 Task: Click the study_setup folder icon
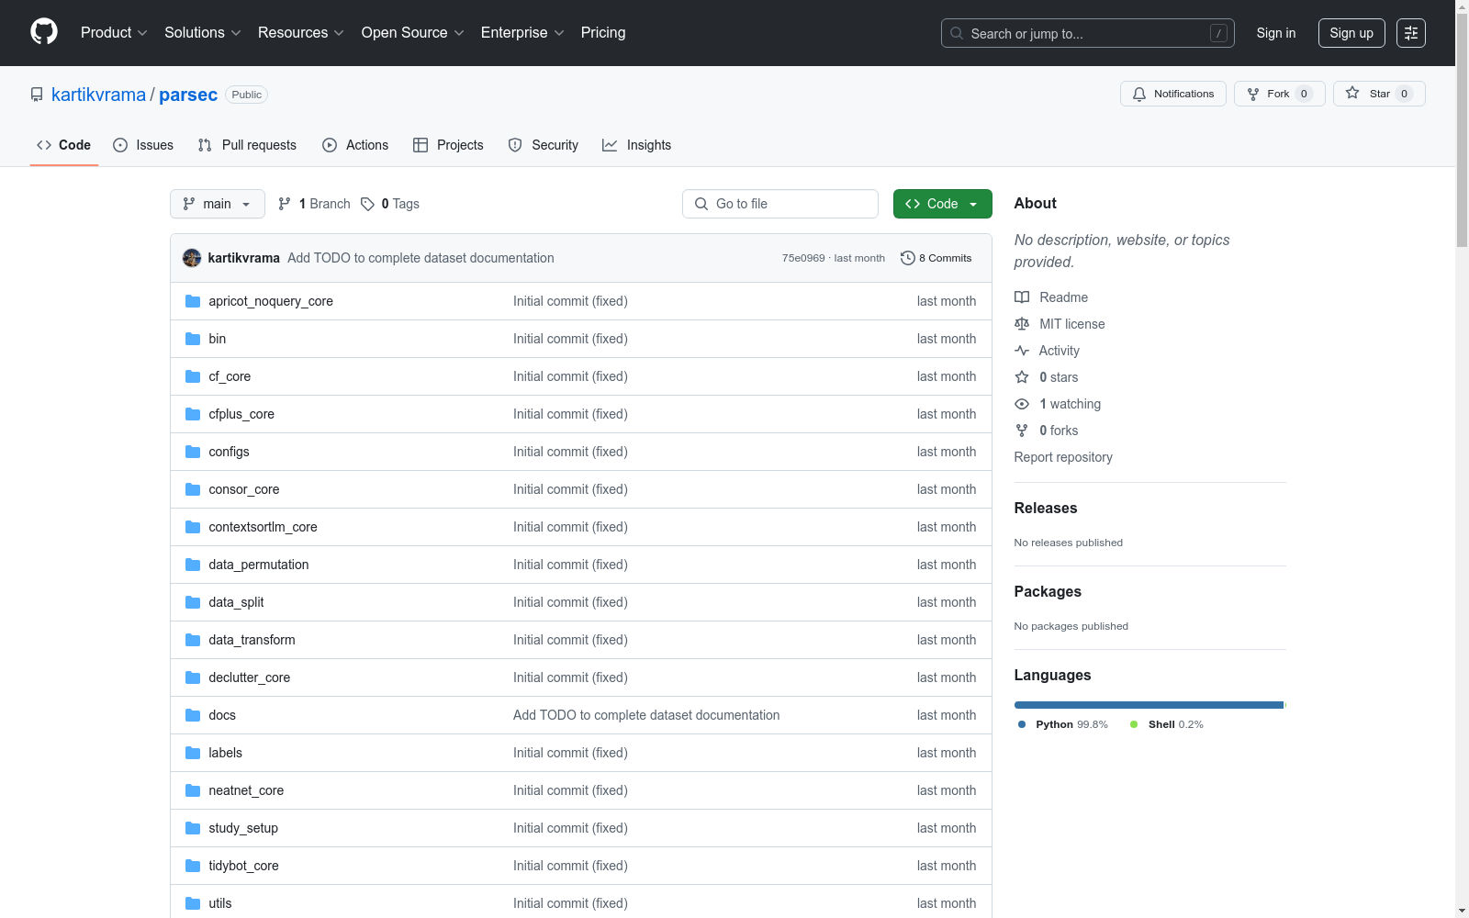[x=193, y=828]
